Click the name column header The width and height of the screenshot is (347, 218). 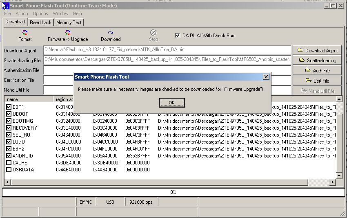coord(29,99)
